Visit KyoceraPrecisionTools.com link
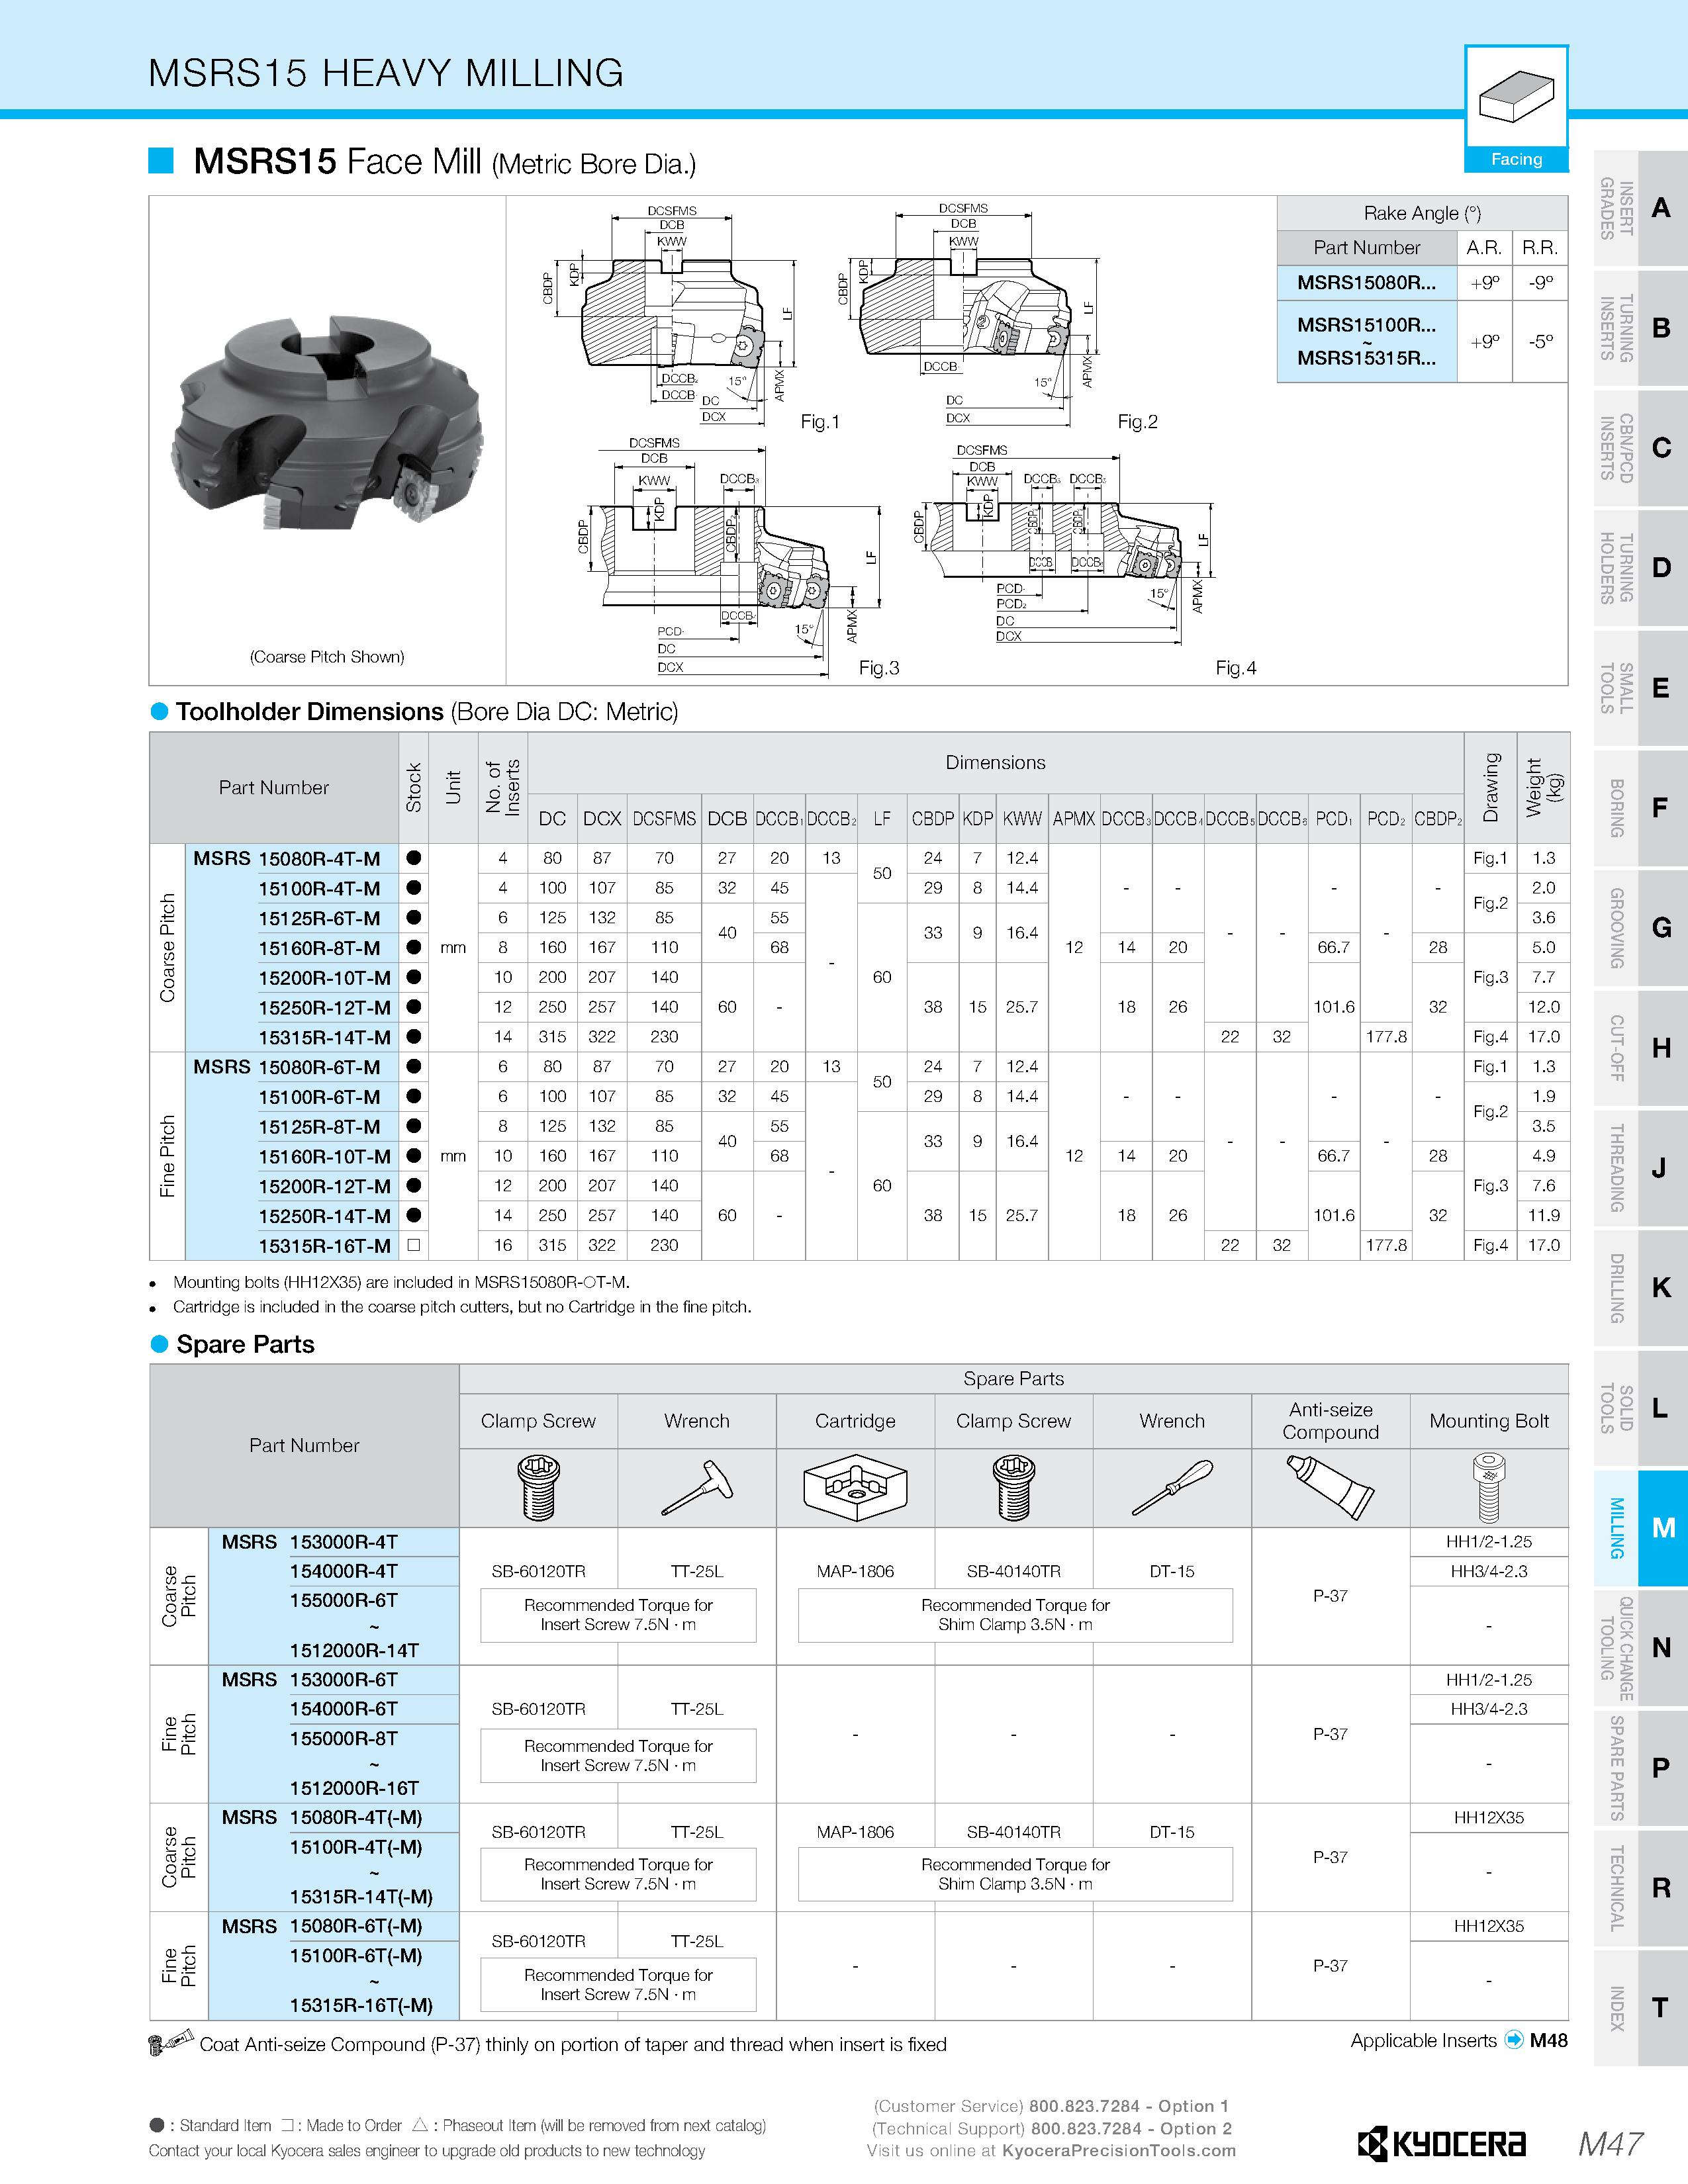Screen dimensions: 1688x2184 1119,2150
